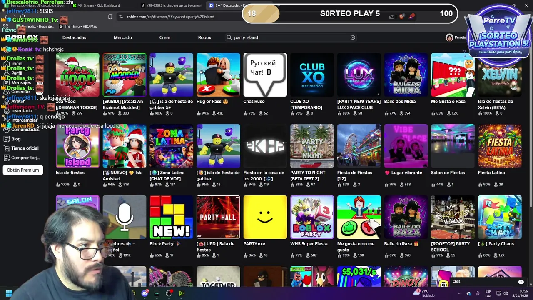Show hidden tray icons chevron

[x=460, y=293]
